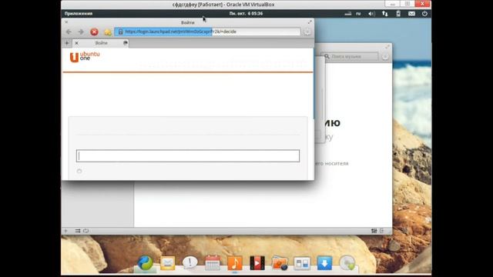493x277 pixels.
Task: Click the input capture icon in the menu bar
Action: point(347,14)
